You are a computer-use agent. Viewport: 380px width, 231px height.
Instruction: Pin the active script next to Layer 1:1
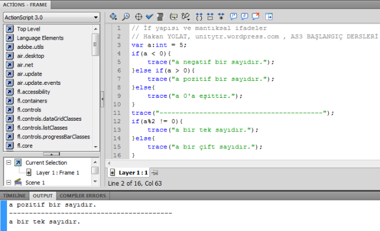(155, 173)
